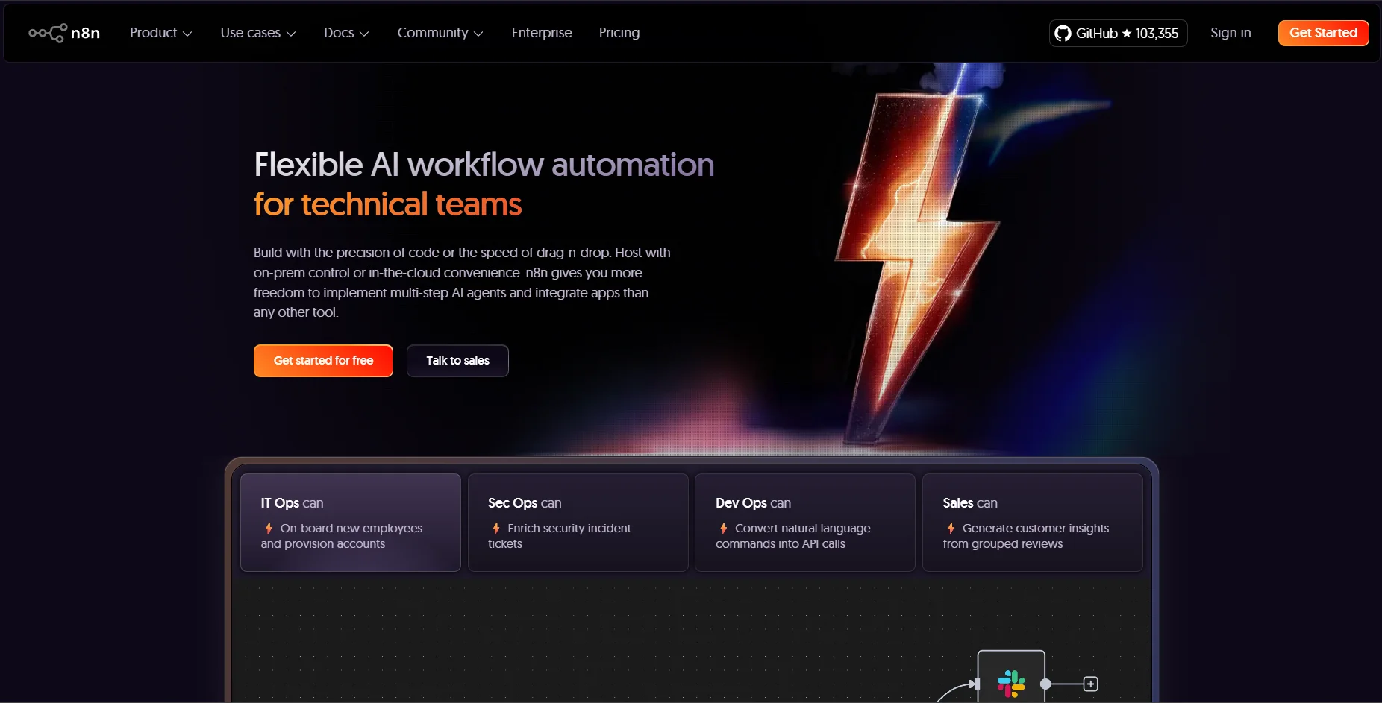Screen dimensions: 1382x703
Task: Click the lightning icon in IT Ops card
Action: click(x=269, y=528)
